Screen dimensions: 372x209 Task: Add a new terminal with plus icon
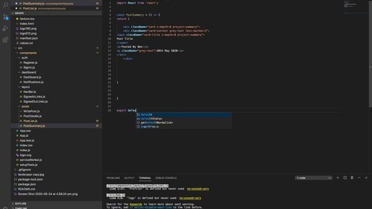point(338,178)
